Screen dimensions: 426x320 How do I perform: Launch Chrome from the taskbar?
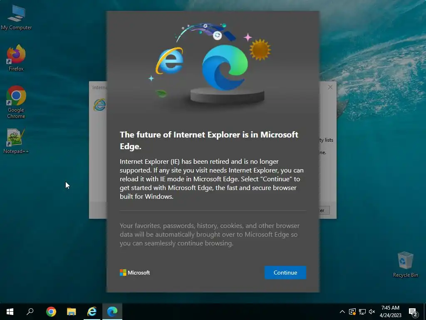[x=51, y=312]
